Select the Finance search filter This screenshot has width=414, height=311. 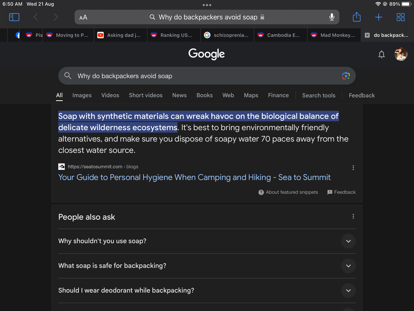point(278,95)
